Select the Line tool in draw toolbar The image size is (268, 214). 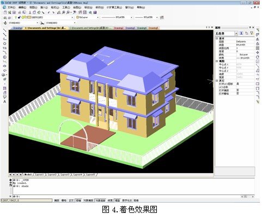coord(5,30)
